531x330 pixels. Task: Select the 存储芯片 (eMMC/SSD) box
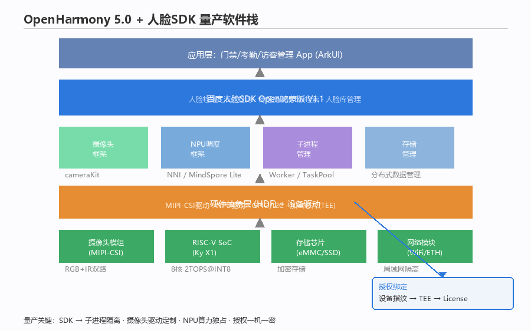click(319, 246)
